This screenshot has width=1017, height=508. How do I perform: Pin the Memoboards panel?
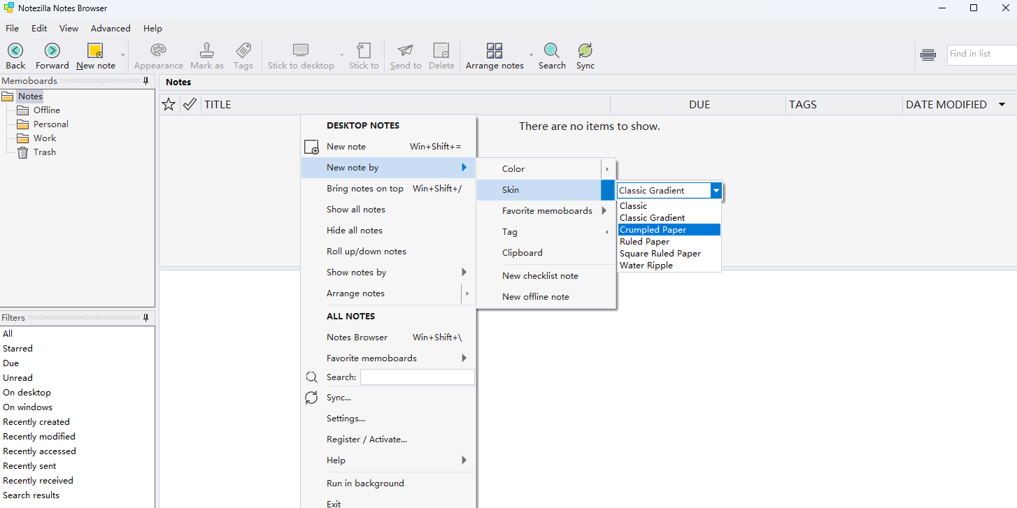[146, 81]
